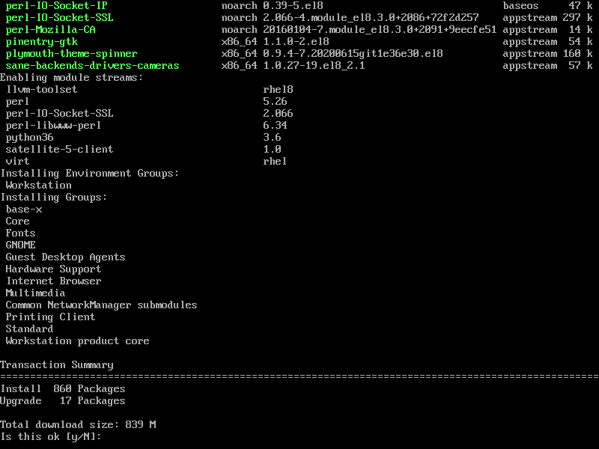Click the Guest Desktop Agents group
Image resolution: width=599 pixels, height=449 pixels.
(x=65, y=257)
